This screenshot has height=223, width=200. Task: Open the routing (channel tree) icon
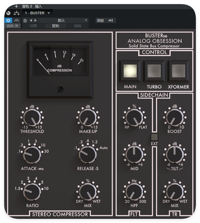17,13
